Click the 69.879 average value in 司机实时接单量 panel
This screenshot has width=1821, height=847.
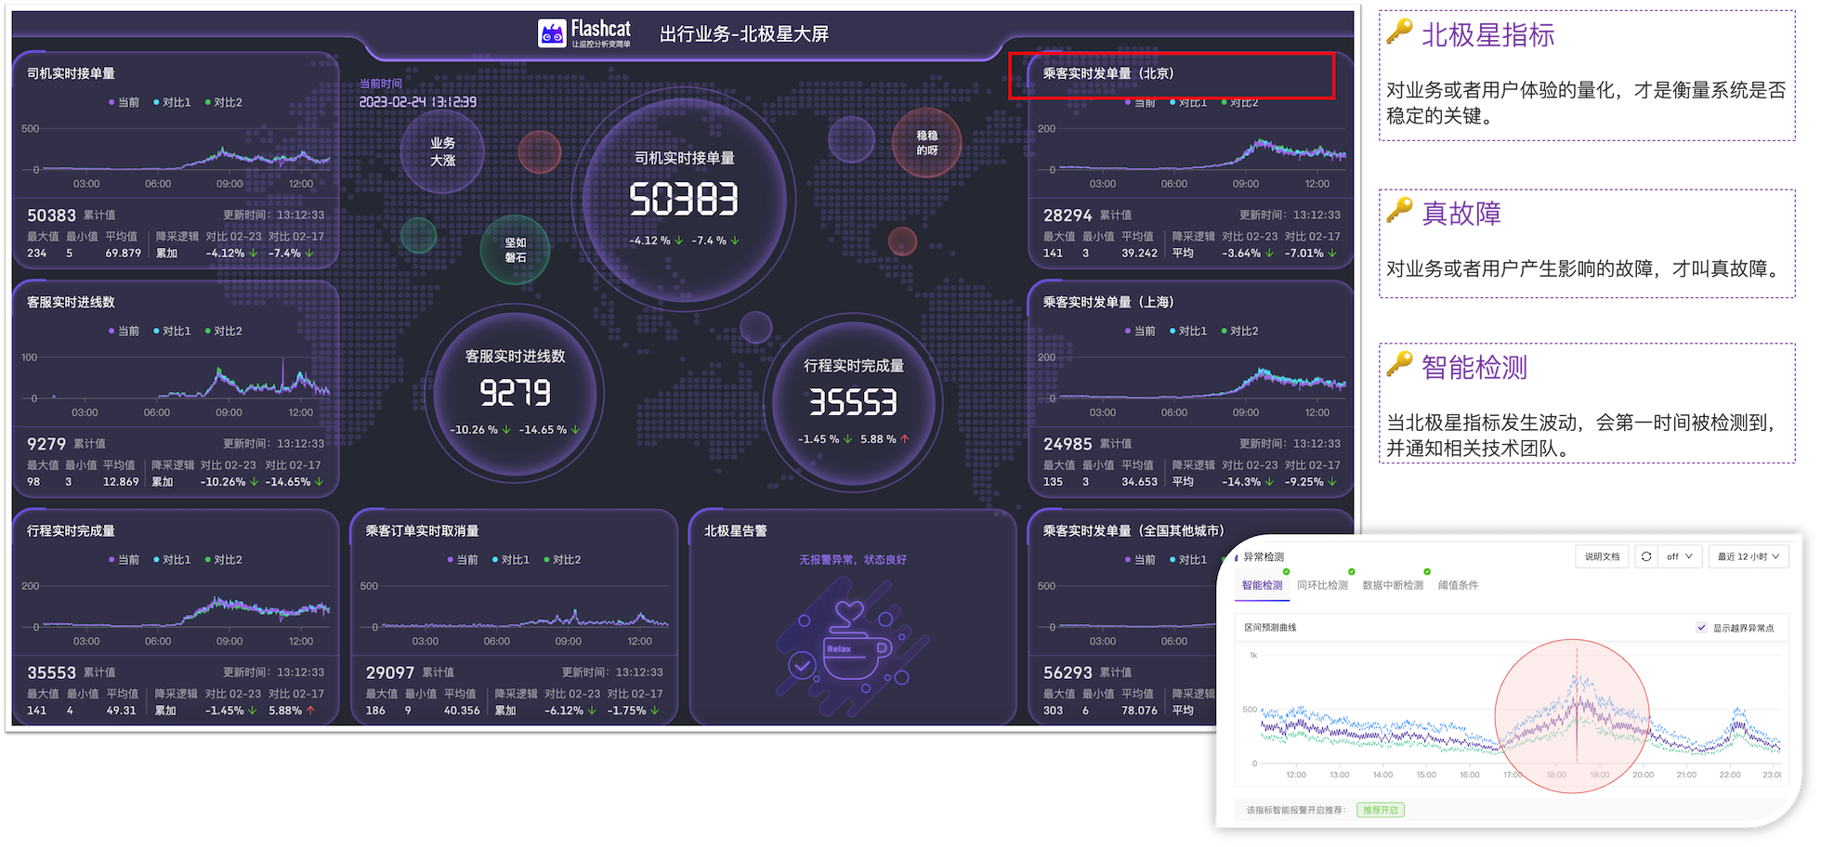pyautogui.click(x=123, y=253)
